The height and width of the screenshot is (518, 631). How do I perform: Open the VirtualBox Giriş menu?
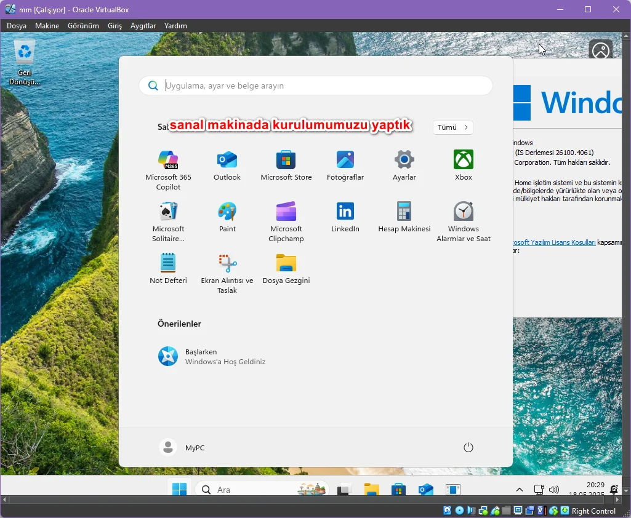coord(115,26)
